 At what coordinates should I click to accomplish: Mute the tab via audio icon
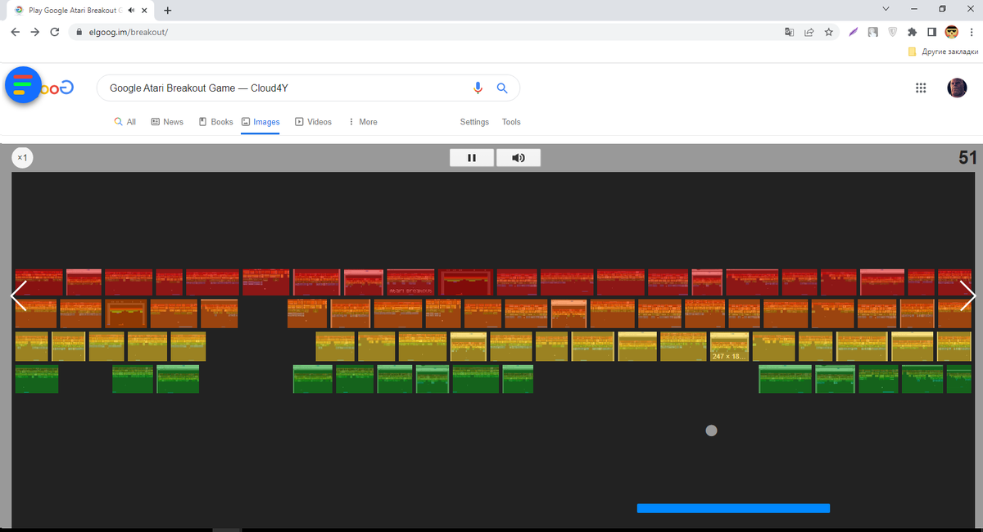click(131, 11)
